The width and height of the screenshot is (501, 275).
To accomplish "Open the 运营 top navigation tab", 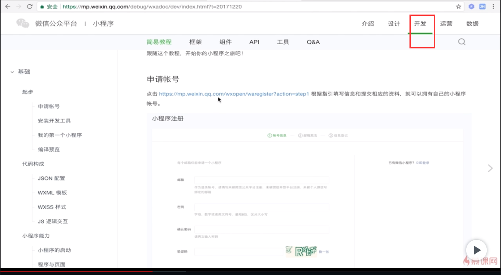I will point(446,24).
